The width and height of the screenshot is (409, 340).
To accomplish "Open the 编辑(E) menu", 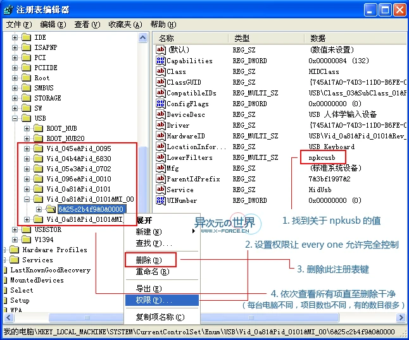I will pos(53,25).
